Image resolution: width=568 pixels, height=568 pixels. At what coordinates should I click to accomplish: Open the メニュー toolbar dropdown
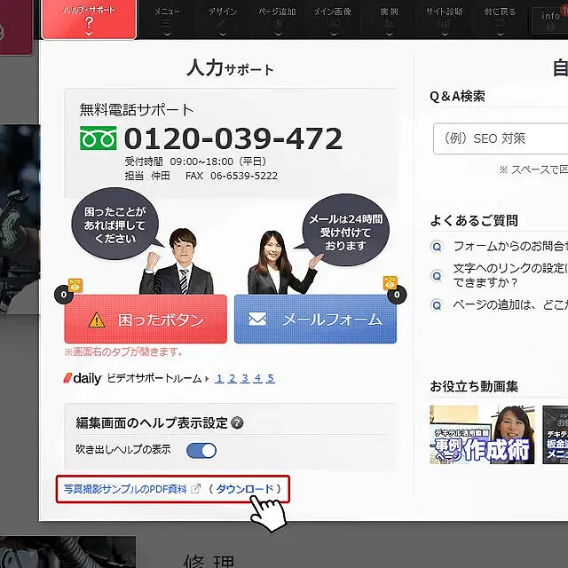tap(165, 19)
